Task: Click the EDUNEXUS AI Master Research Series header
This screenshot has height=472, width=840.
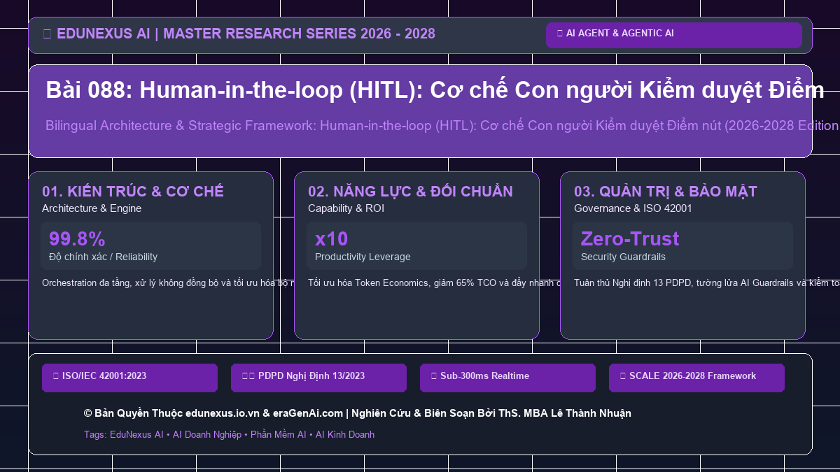Action: click(239, 34)
